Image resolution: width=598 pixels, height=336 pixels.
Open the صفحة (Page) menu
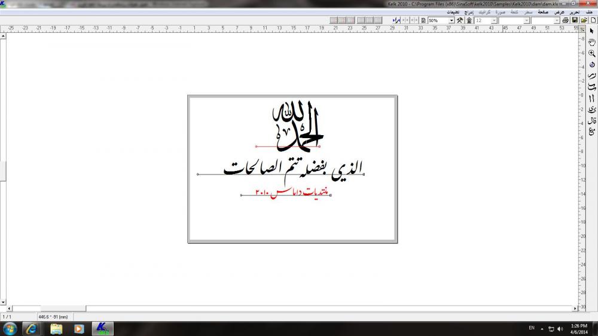(543, 12)
